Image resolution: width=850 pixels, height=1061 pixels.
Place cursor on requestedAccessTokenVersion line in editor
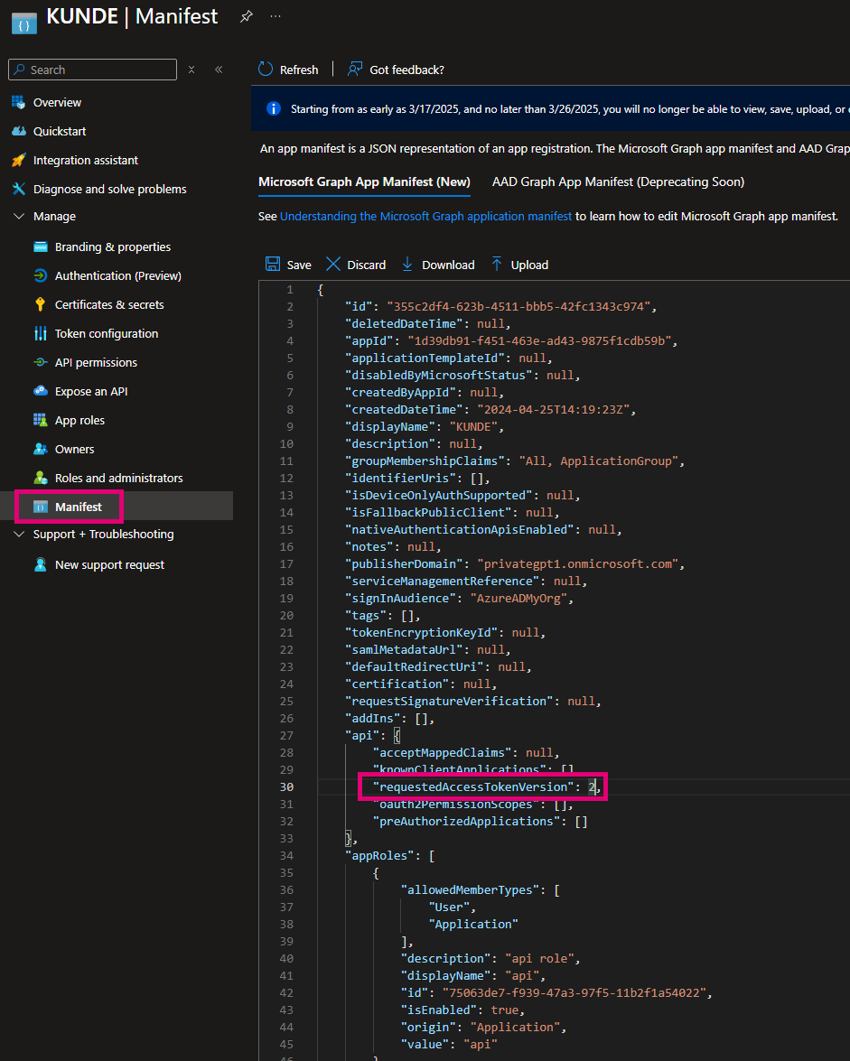(479, 787)
